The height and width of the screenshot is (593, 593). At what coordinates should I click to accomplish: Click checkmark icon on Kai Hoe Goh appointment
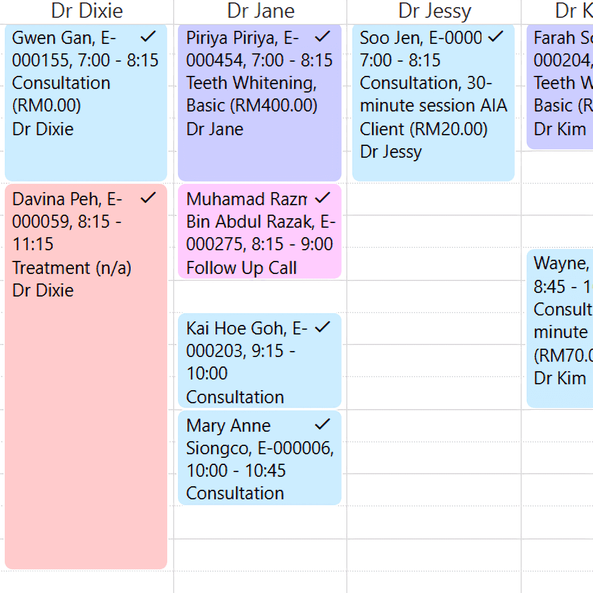coord(322,327)
